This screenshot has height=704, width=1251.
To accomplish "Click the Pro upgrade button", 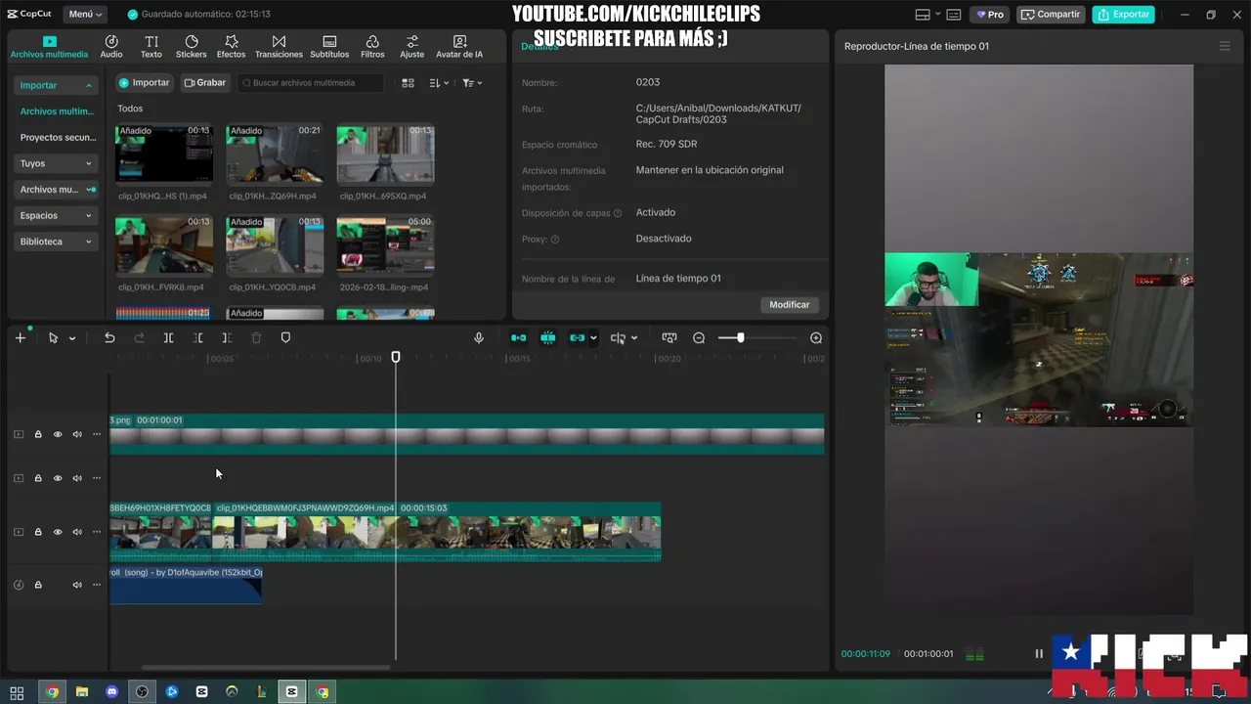I will 989,15.
